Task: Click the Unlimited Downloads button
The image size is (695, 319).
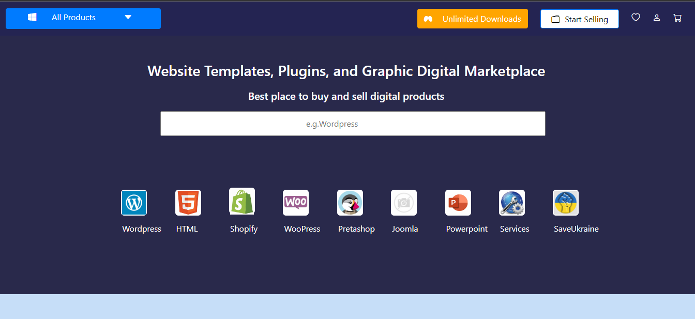Action: [x=473, y=19]
